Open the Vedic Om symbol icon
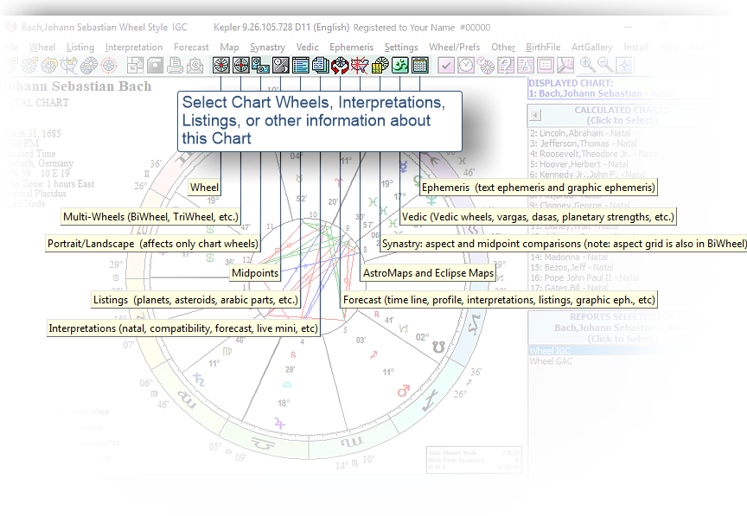 click(x=399, y=65)
